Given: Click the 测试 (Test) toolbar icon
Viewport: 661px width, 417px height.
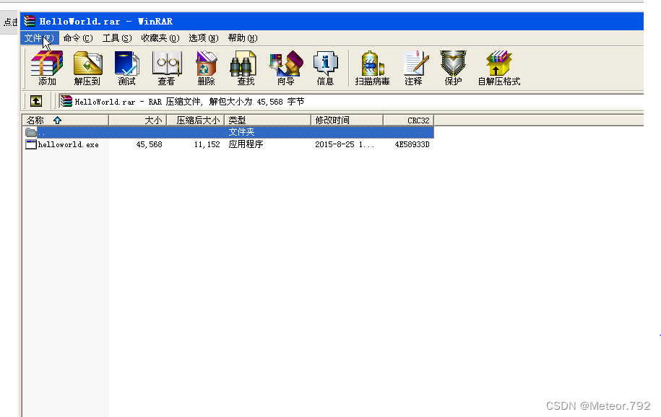Looking at the screenshot, I should tap(126, 67).
